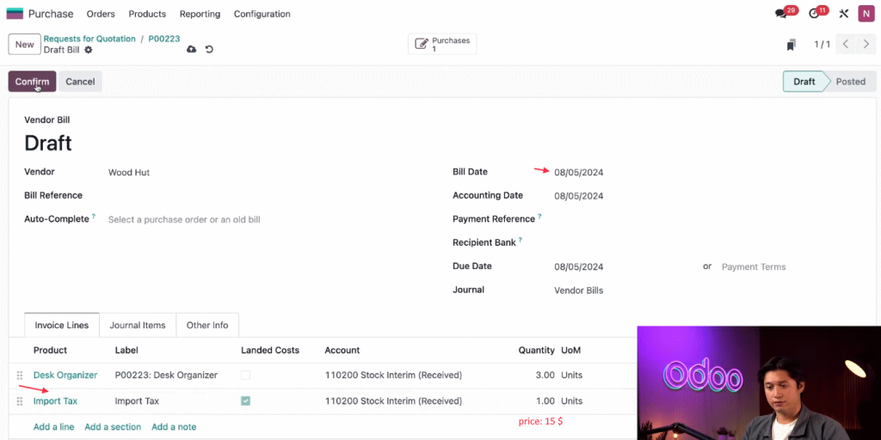Click Desk Organizer account 110200 Stock Interim
Screen dimensions: 881x440
coord(393,375)
